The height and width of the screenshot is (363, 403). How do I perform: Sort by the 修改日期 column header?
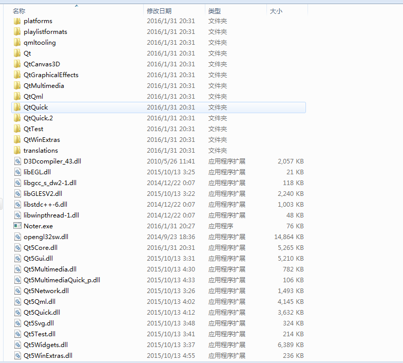coord(159,11)
